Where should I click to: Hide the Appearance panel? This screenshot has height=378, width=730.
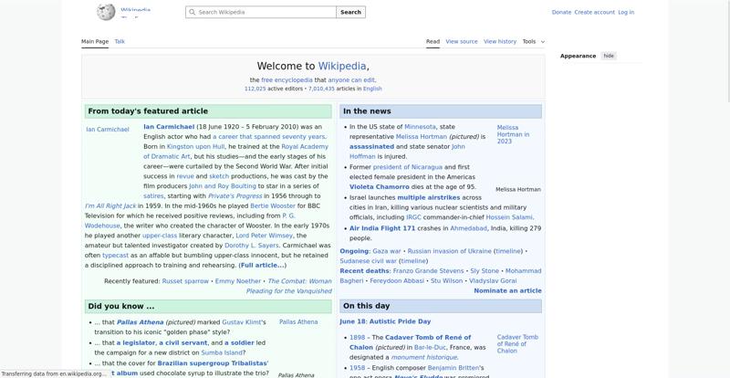(x=609, y=56)
